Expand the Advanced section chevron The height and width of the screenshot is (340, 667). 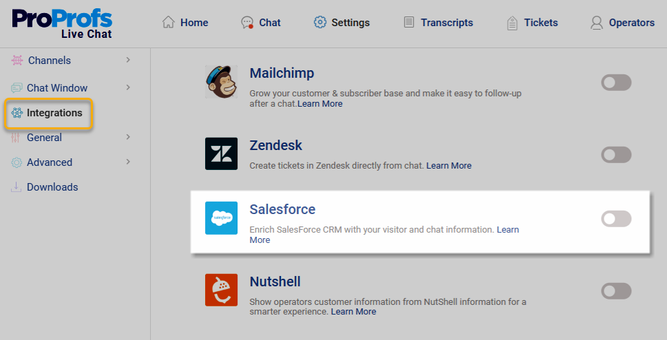click(129, 162)
